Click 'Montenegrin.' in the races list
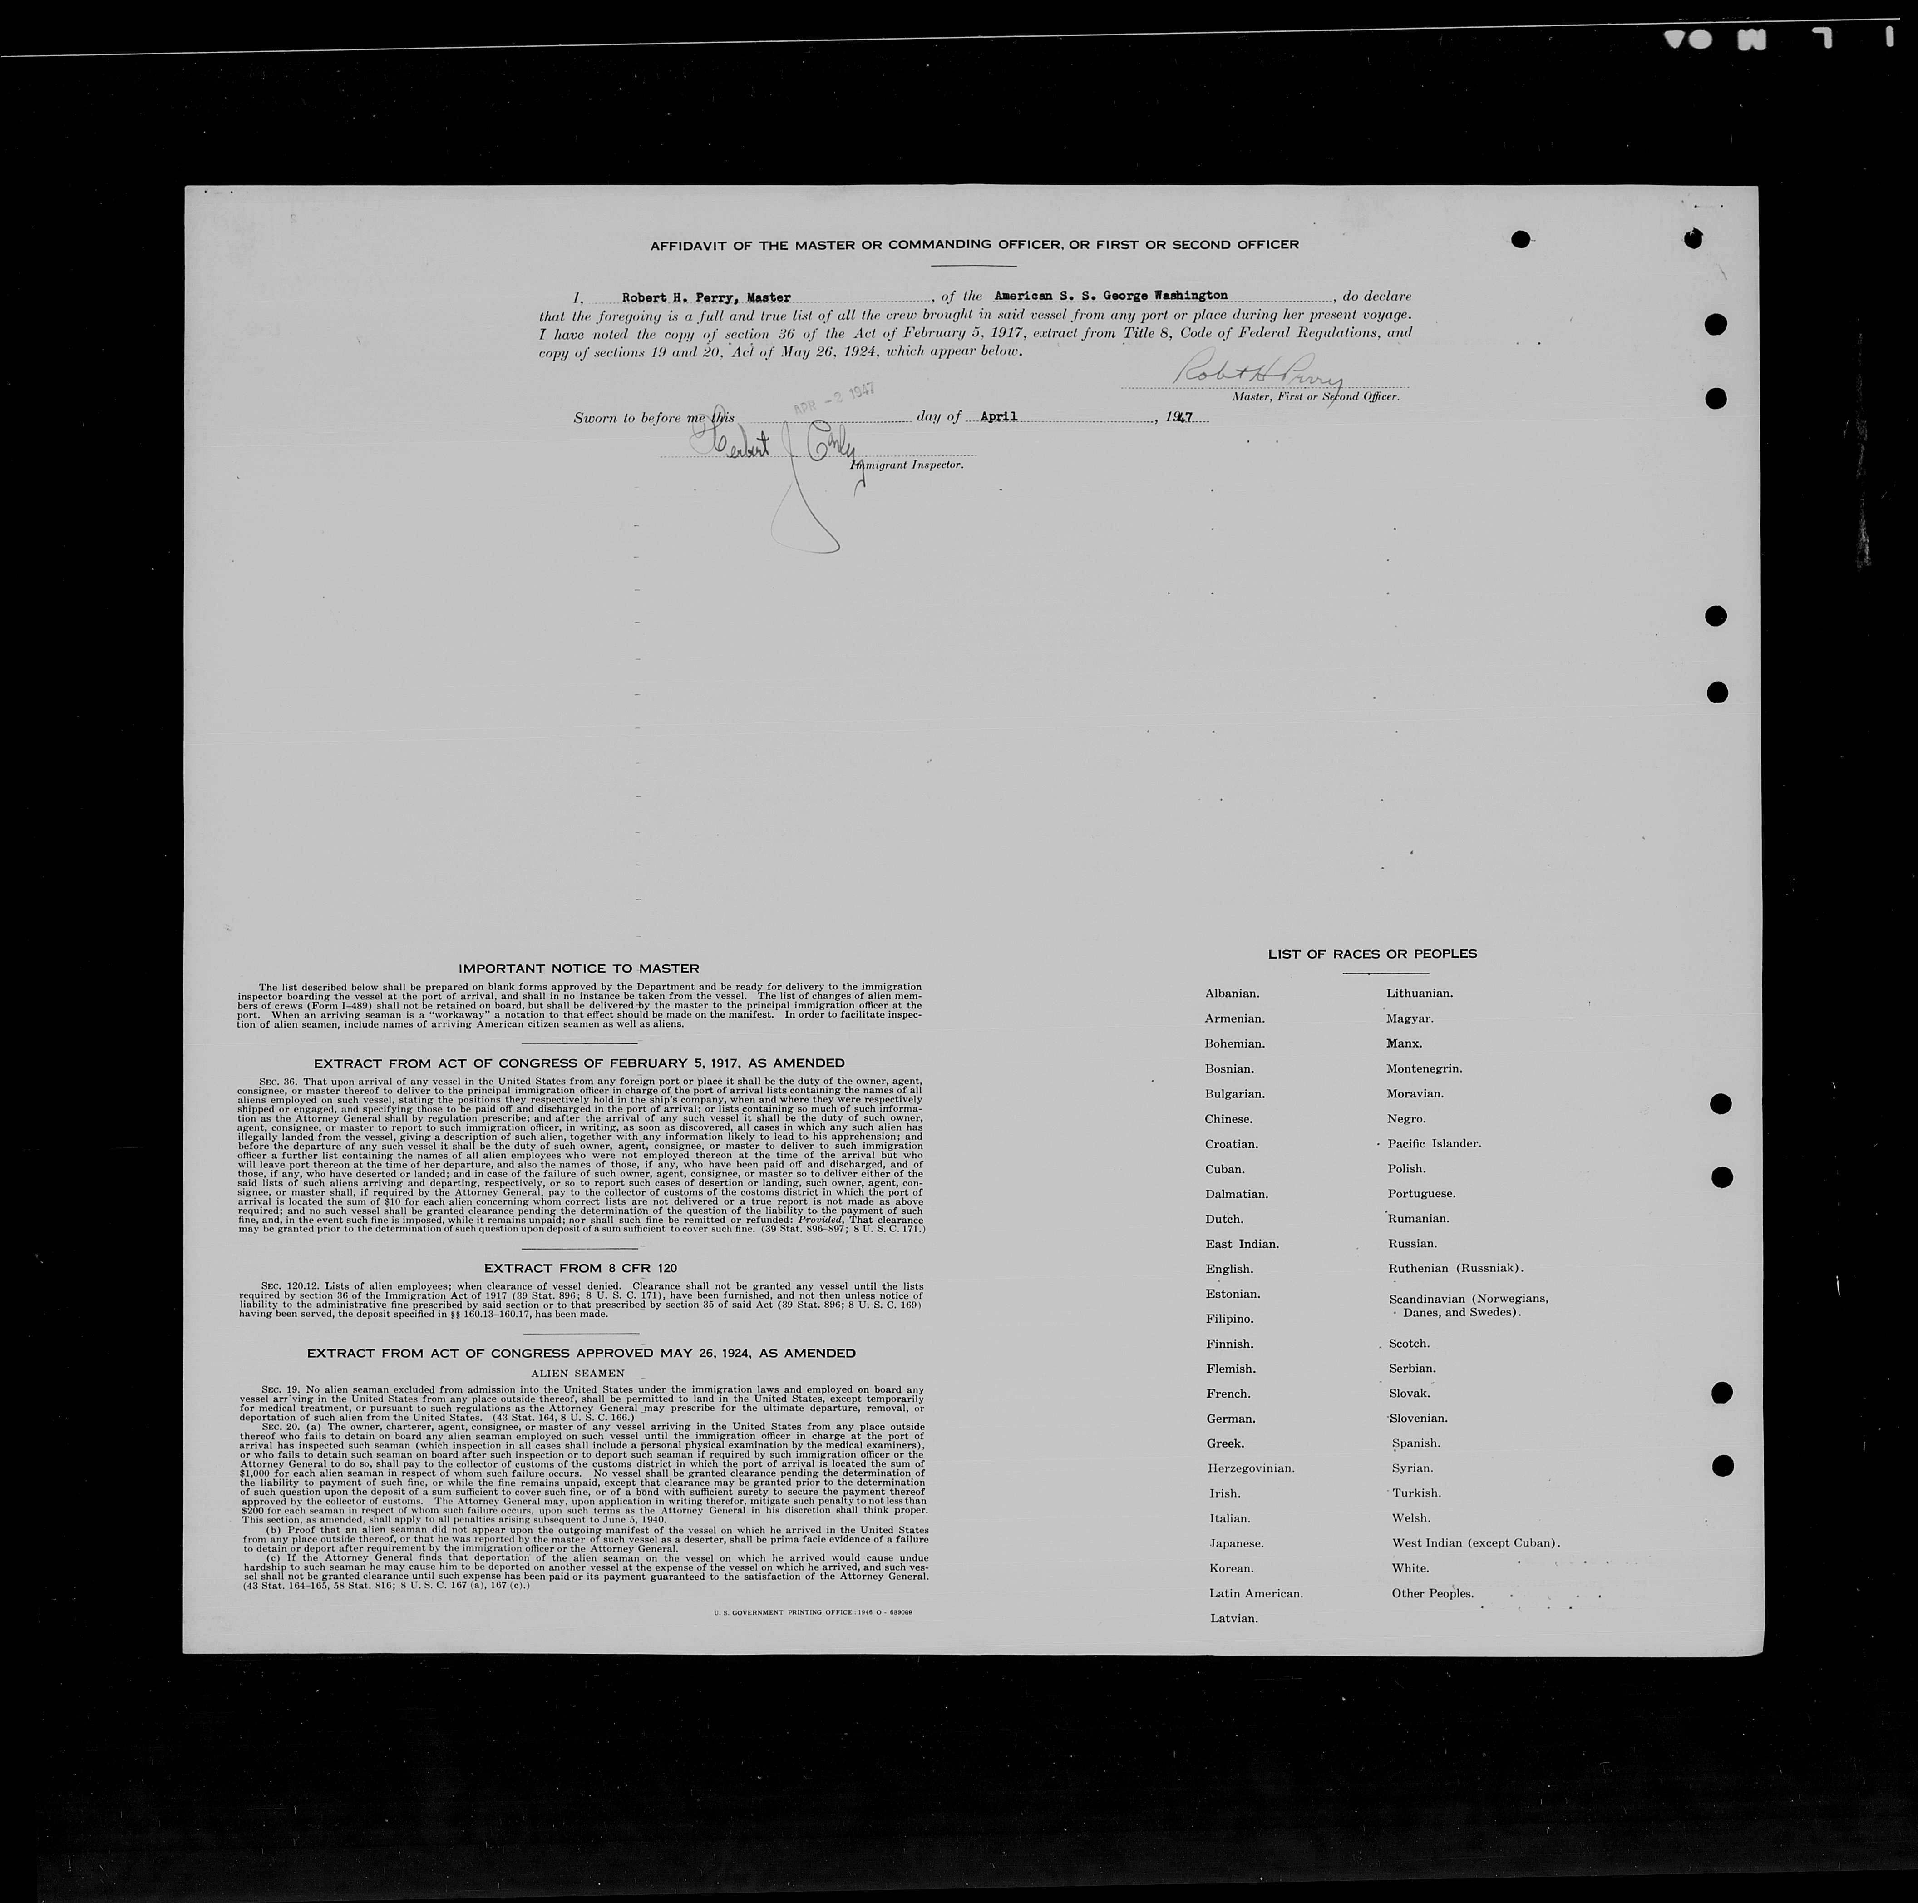 click(1425, 1069)
